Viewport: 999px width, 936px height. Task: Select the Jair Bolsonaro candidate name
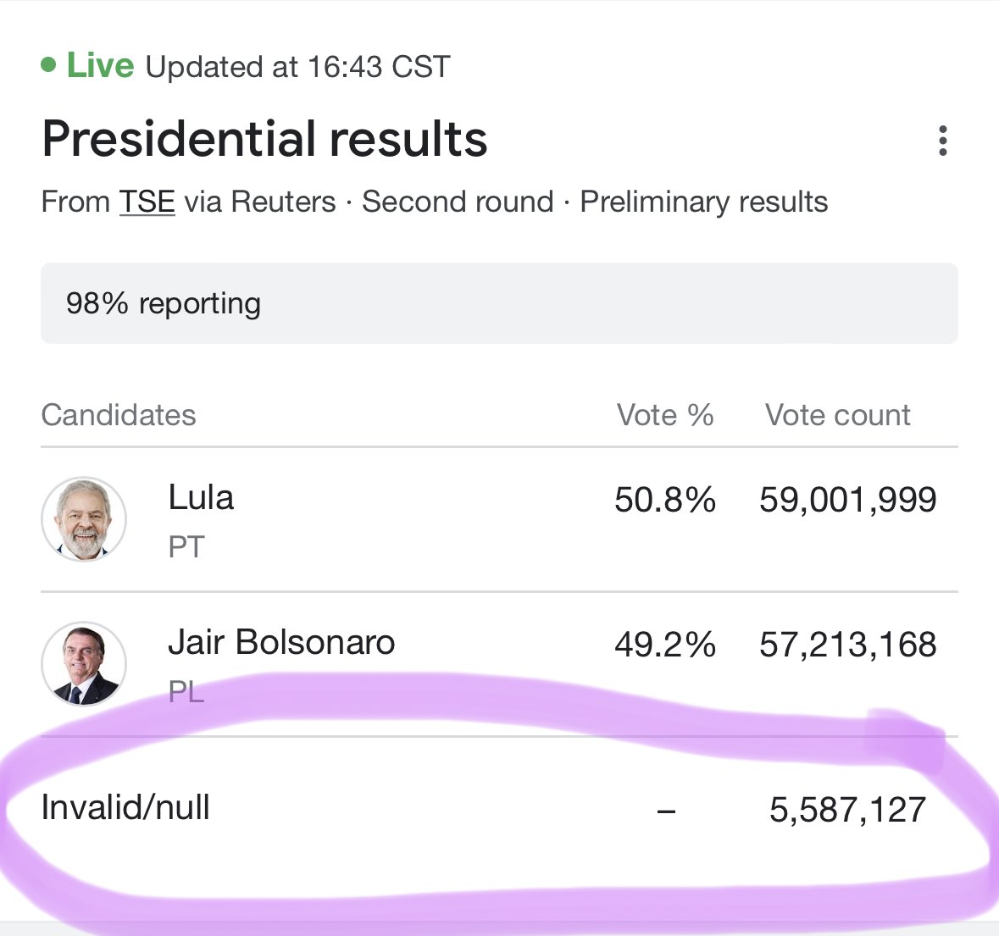coord(281,642)
